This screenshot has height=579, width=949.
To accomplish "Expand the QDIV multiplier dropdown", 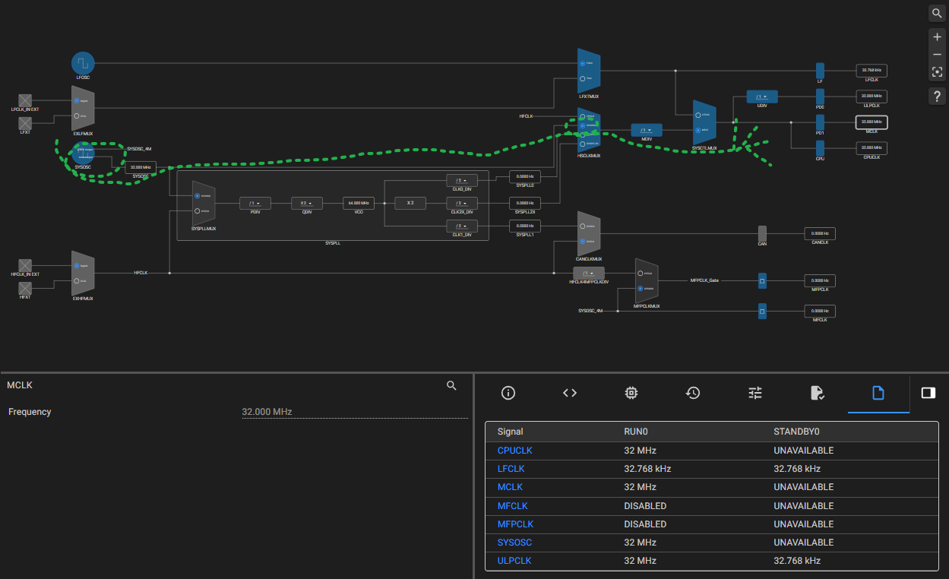I will click(307, 204).
